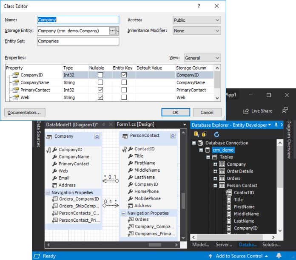Click the properties grid vertical scrollbar thumb

tap(217, 79)
